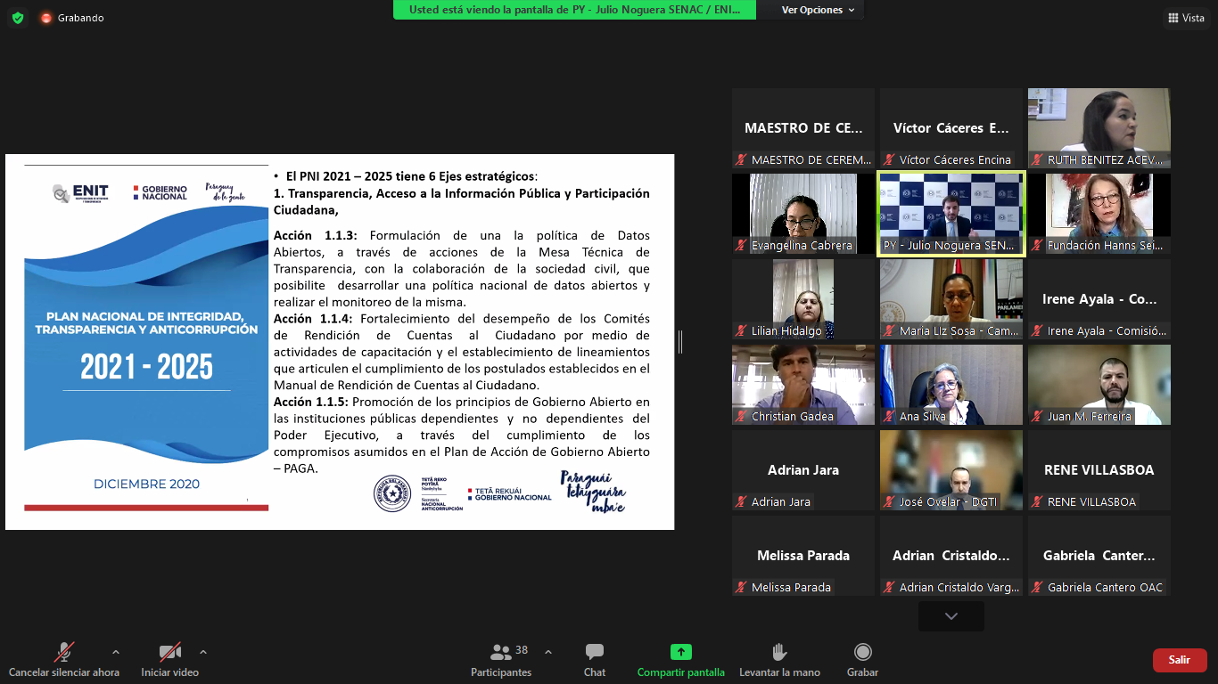This screenshot has width=1218, height=684.
Task: Click the screen-sharing notification banner
Action: pyautogui.click(x=574, y=10)
